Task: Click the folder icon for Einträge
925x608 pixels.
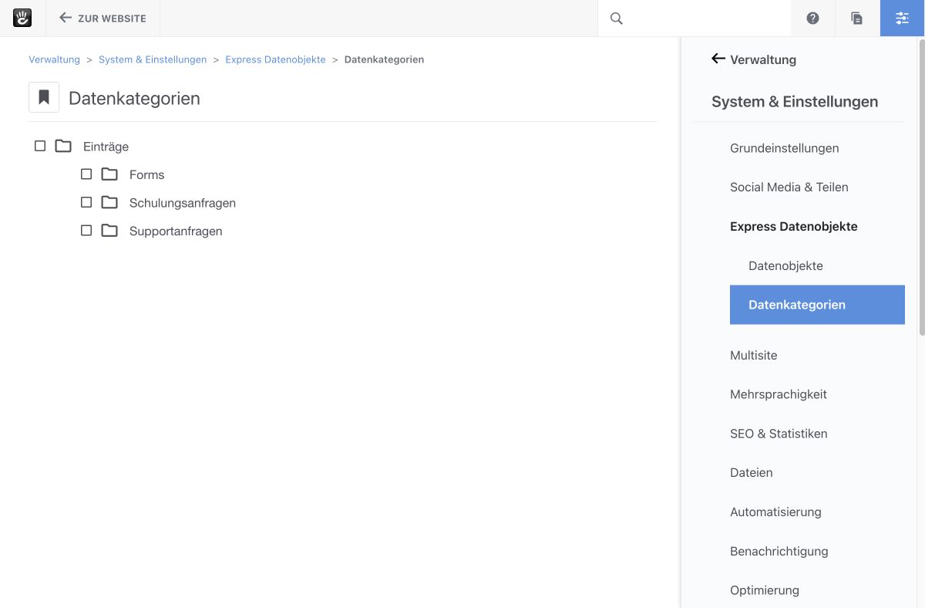Action: (x=63, y=146)
